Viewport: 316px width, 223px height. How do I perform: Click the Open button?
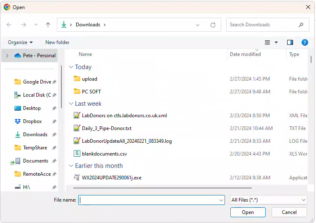pyautogui.click(x=248, y=212)
